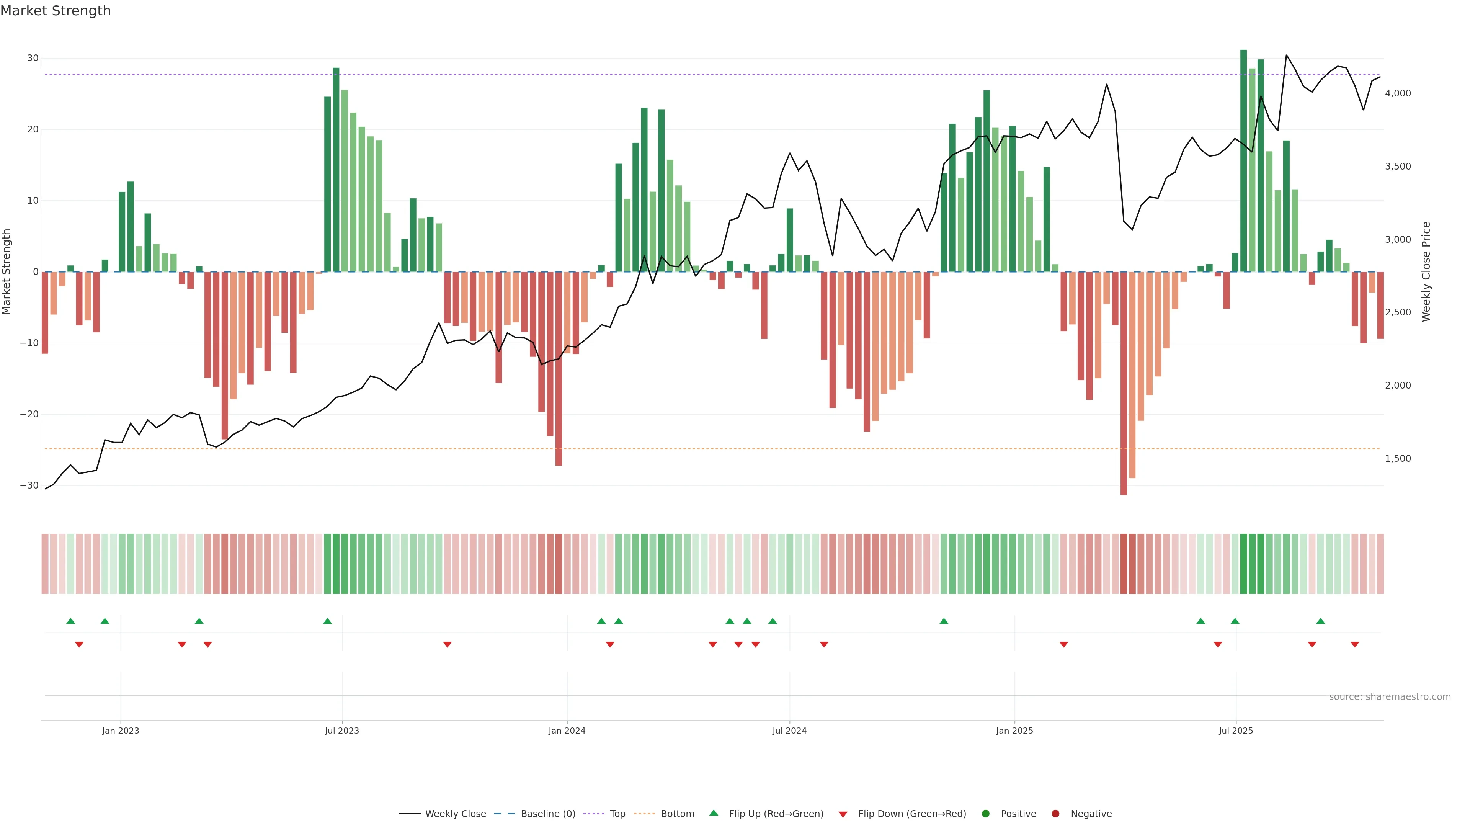
Task: Click flip-up triangle just before Jul 2023
Action: tap(328, 621)
